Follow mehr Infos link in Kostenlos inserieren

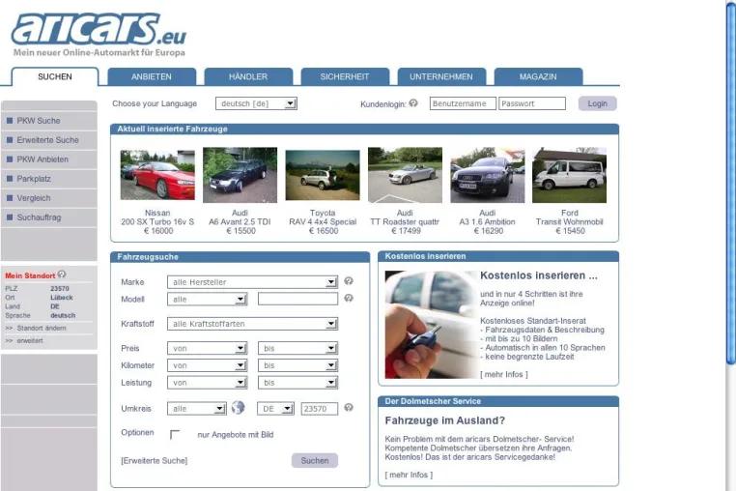point(503,374)
